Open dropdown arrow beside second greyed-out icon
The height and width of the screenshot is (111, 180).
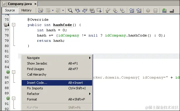point(63,11)
